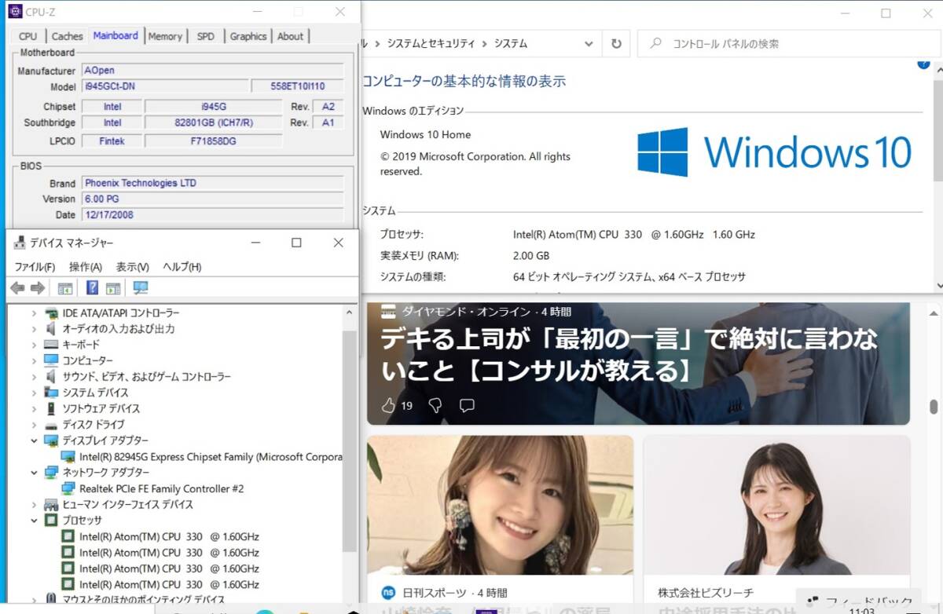Switch to the About tab in CPU-Z
This screenshot has height=614, width=943.
tap(290, 36)
